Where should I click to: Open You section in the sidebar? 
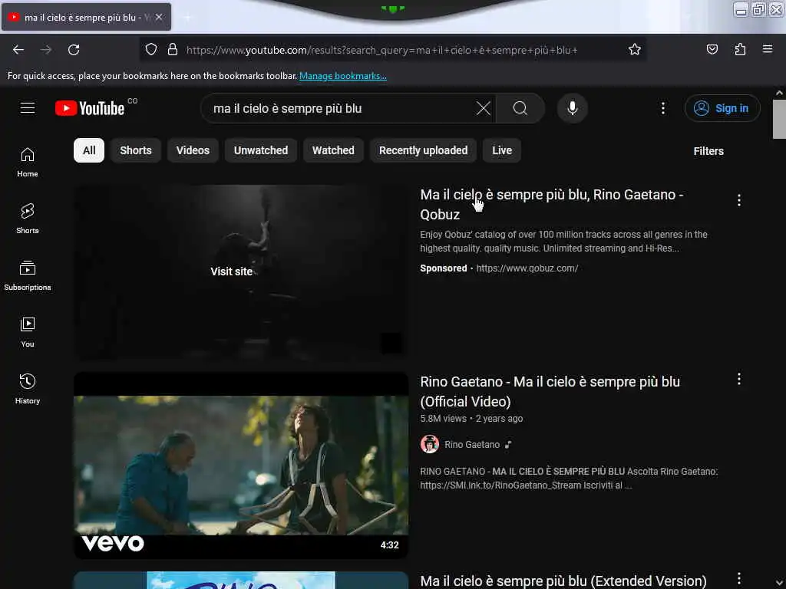[28, 333]
